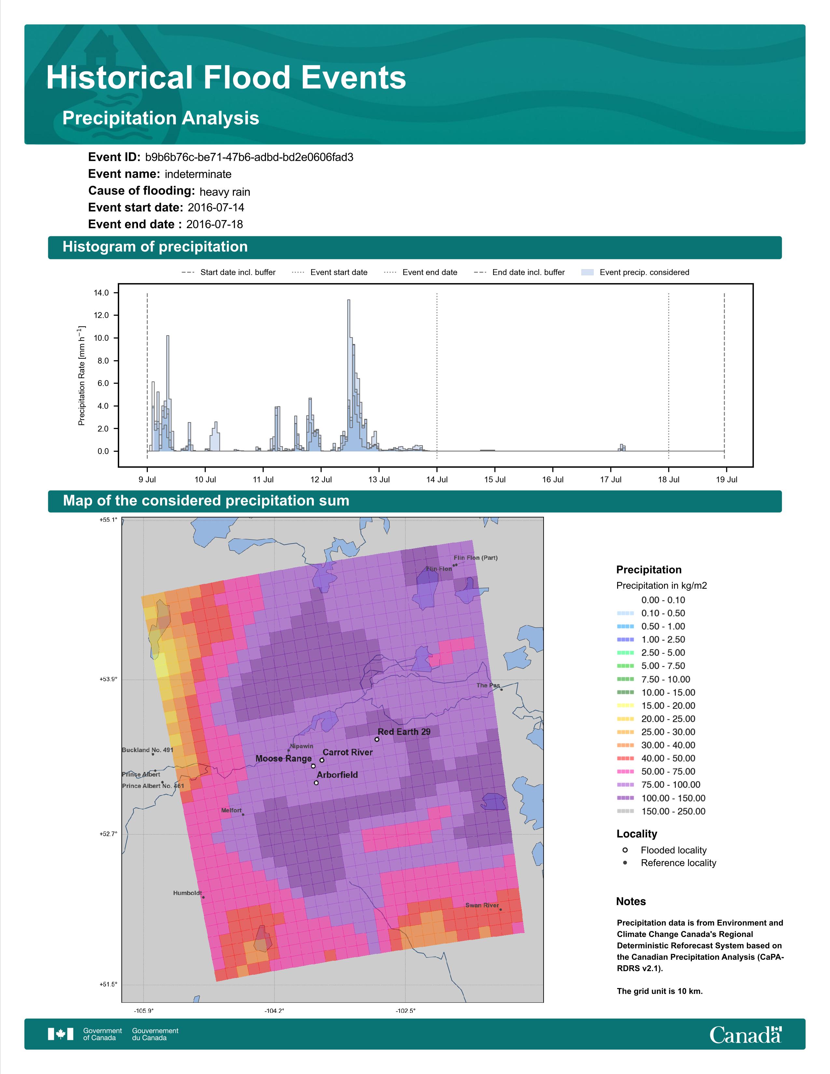Click the event name 'indeterminate'

(198, 174)
